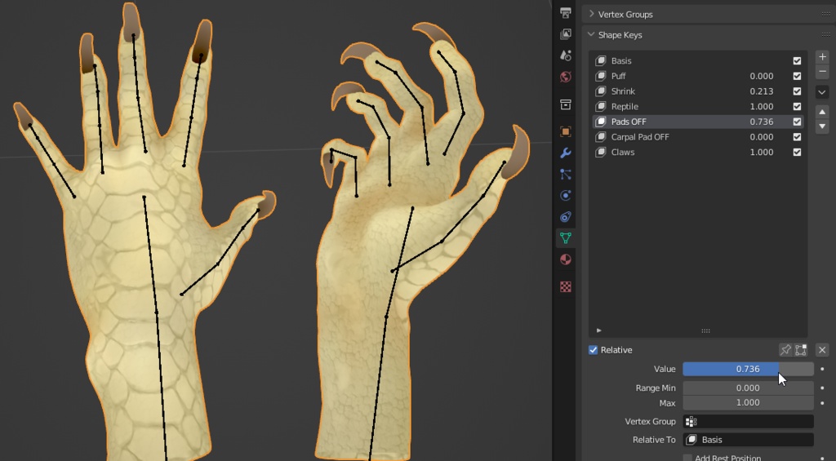Image resolution: width=836 pixels, height=461 pixels.
Task: Click the Puff value 0.000 in list
Action: tap(762, 76)
